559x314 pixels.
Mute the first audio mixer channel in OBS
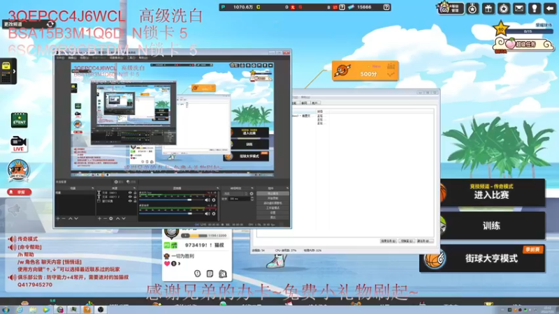[x=207, y=200]
